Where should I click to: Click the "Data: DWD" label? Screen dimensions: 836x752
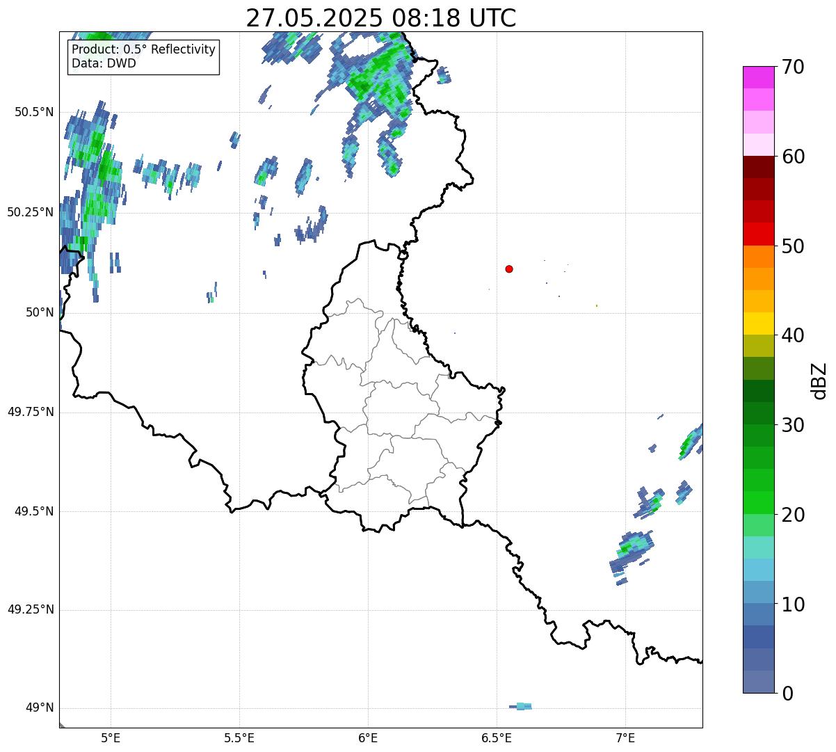(104, 63)
